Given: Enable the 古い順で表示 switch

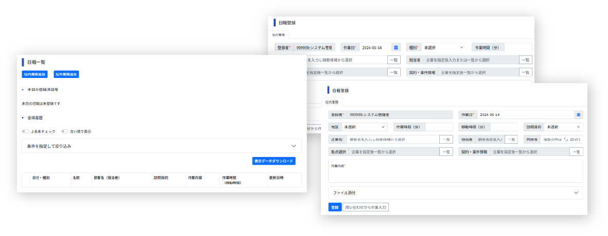Looking at the screenshot, I should coord(64,131).
